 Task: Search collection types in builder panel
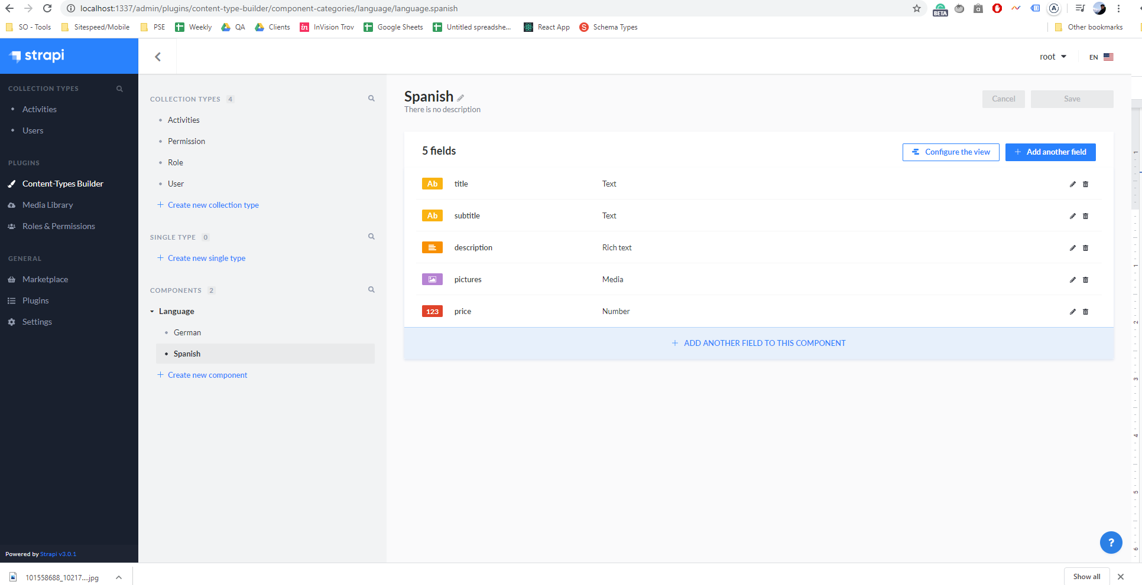click(x=371, y=99)
